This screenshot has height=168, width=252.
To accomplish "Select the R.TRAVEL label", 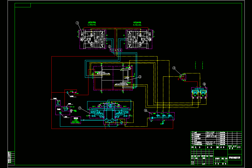I will pyautogui.click(x=137, y=25).
